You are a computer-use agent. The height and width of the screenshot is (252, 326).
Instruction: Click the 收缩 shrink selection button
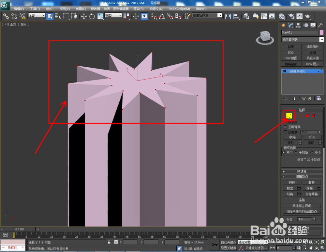[x=292, y=137]
